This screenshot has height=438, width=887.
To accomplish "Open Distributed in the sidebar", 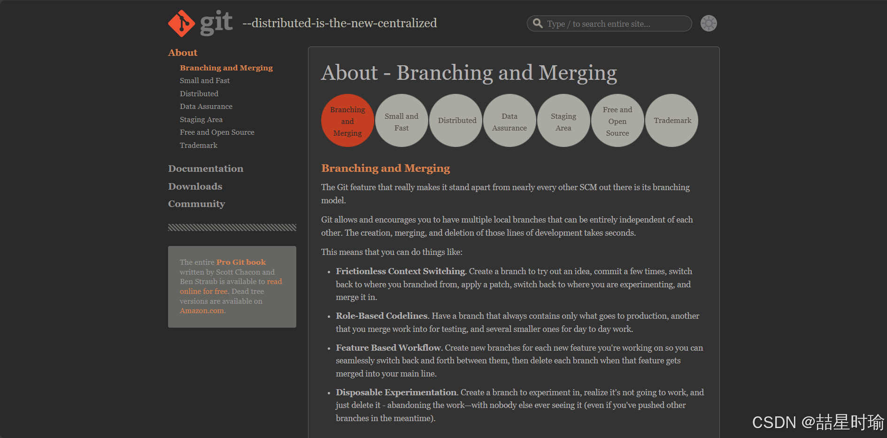I will [x=199, y=94].
